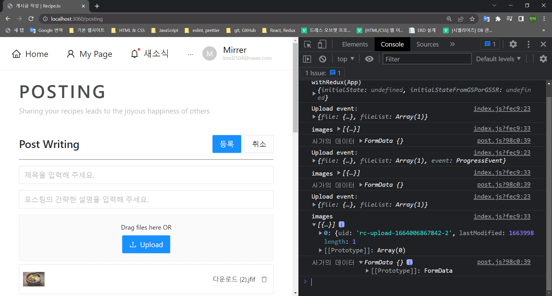
Task: Click the bell icon for 새소식
Action: 135,54
